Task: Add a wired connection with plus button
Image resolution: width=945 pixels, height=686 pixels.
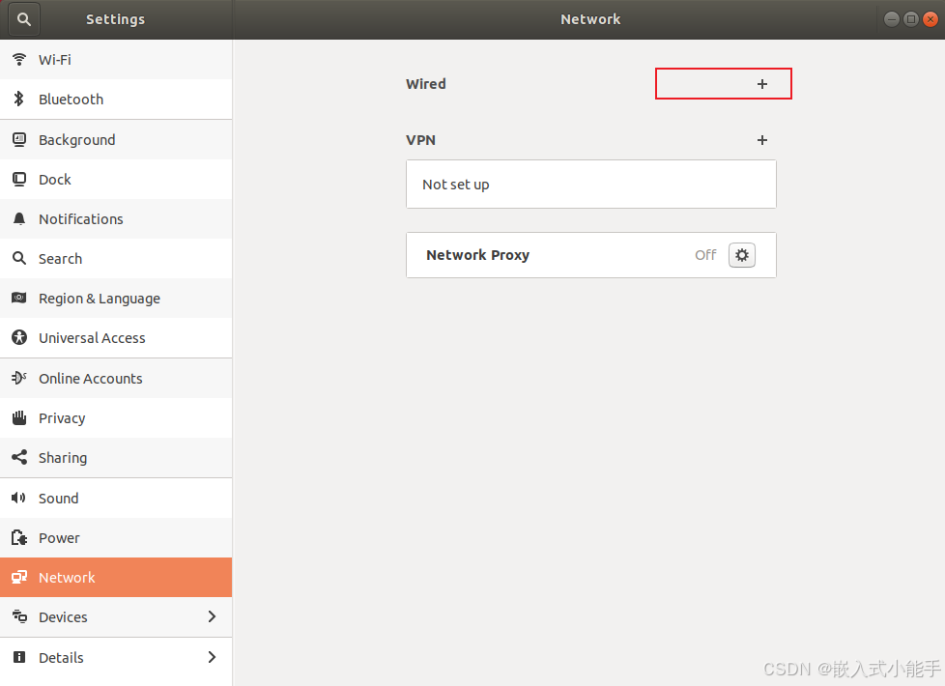Action: click(762, 84)
